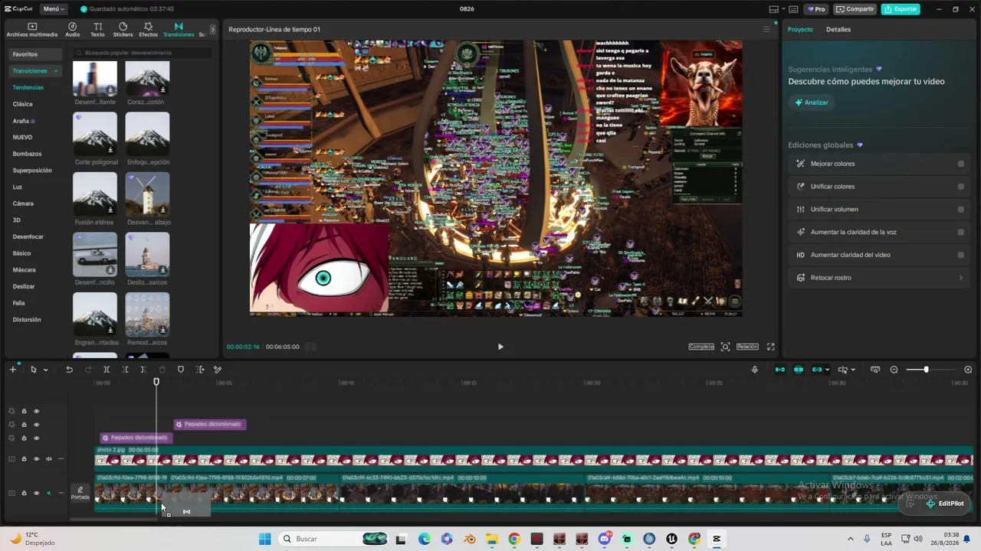Click the transition search field
This screenshot has height=551, width=981.
tap(143, 53)
